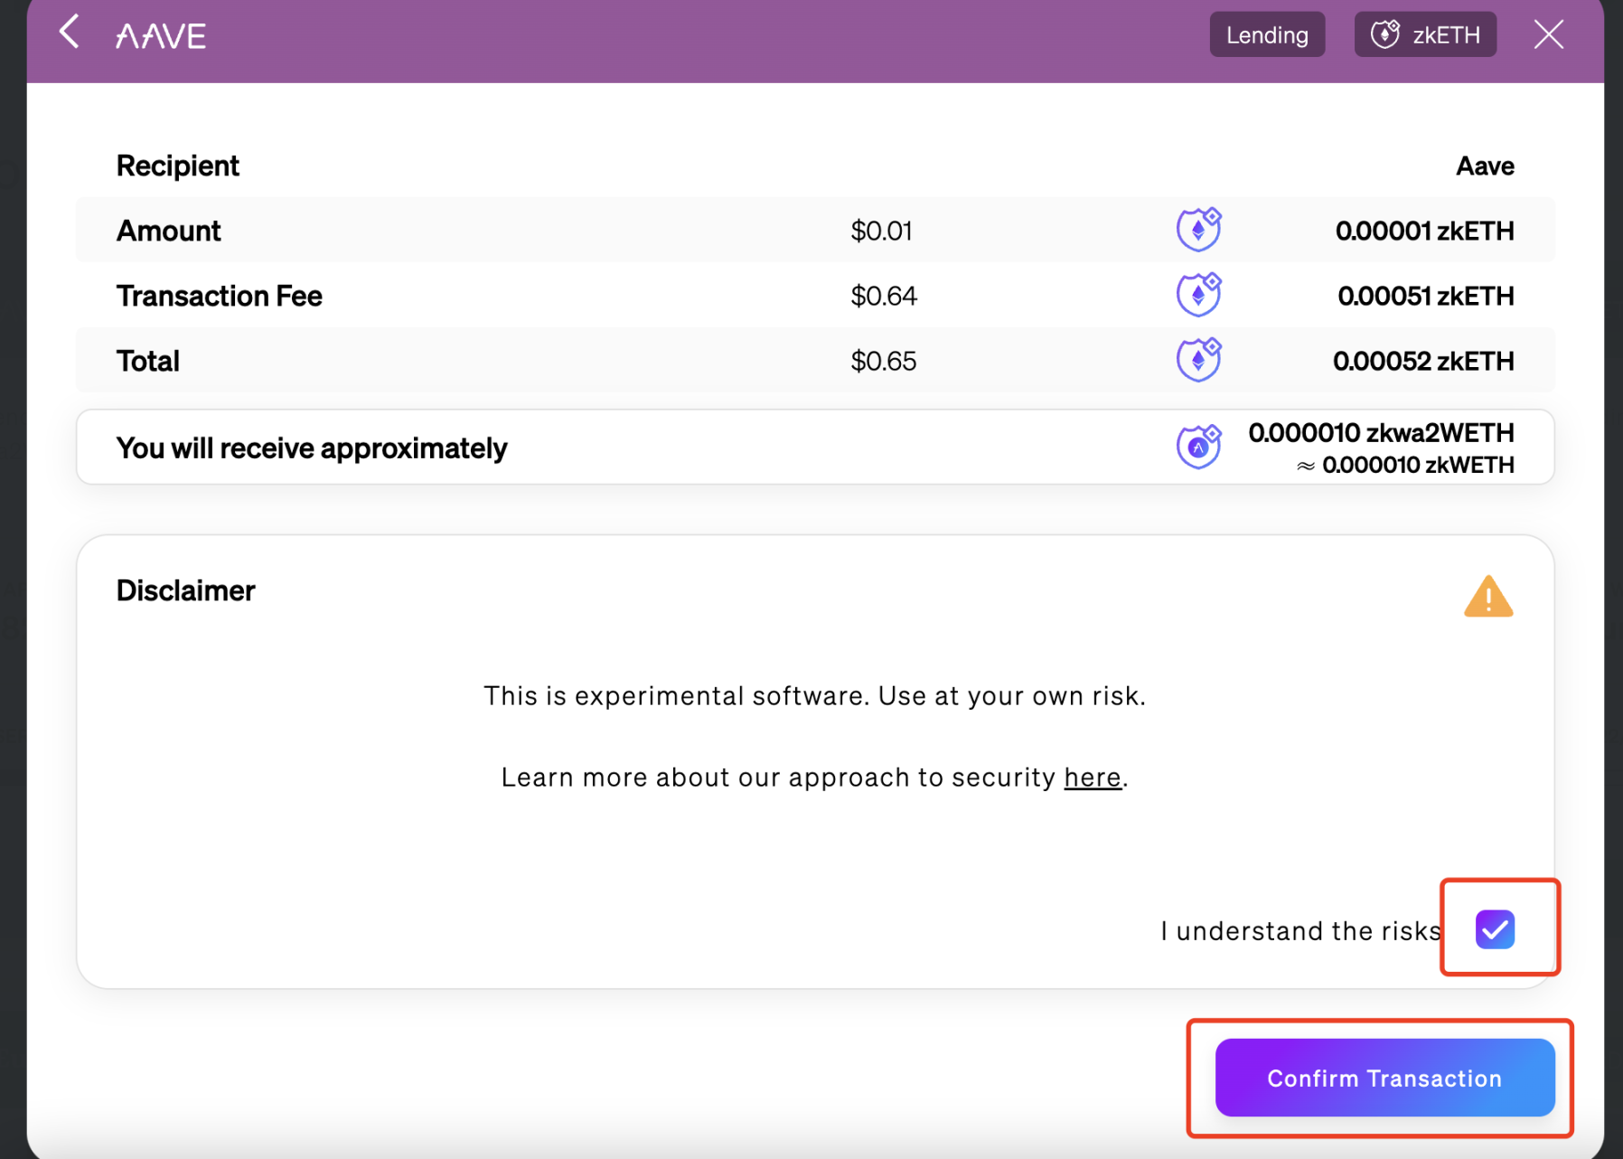Viewport: 1623px width, 1159px height.
Task: Click the zkwa2WETH token icon in receive row
Action: [1198, 447]
